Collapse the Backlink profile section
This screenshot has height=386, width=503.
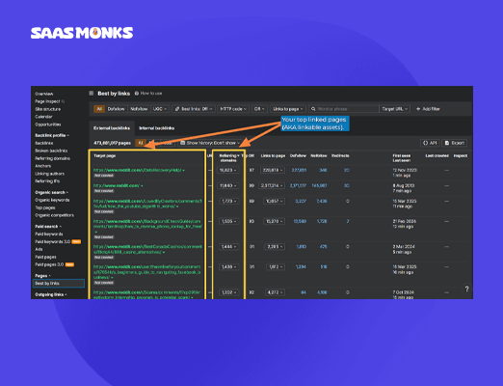[52, 135]
